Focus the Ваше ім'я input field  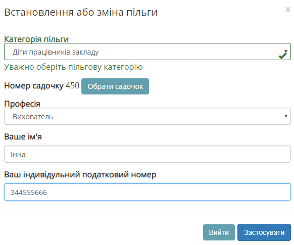tap(148, 154)
